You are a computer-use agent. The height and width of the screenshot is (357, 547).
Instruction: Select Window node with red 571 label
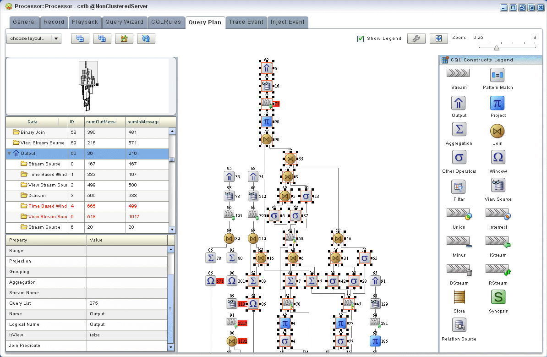[x=211, y=280]
